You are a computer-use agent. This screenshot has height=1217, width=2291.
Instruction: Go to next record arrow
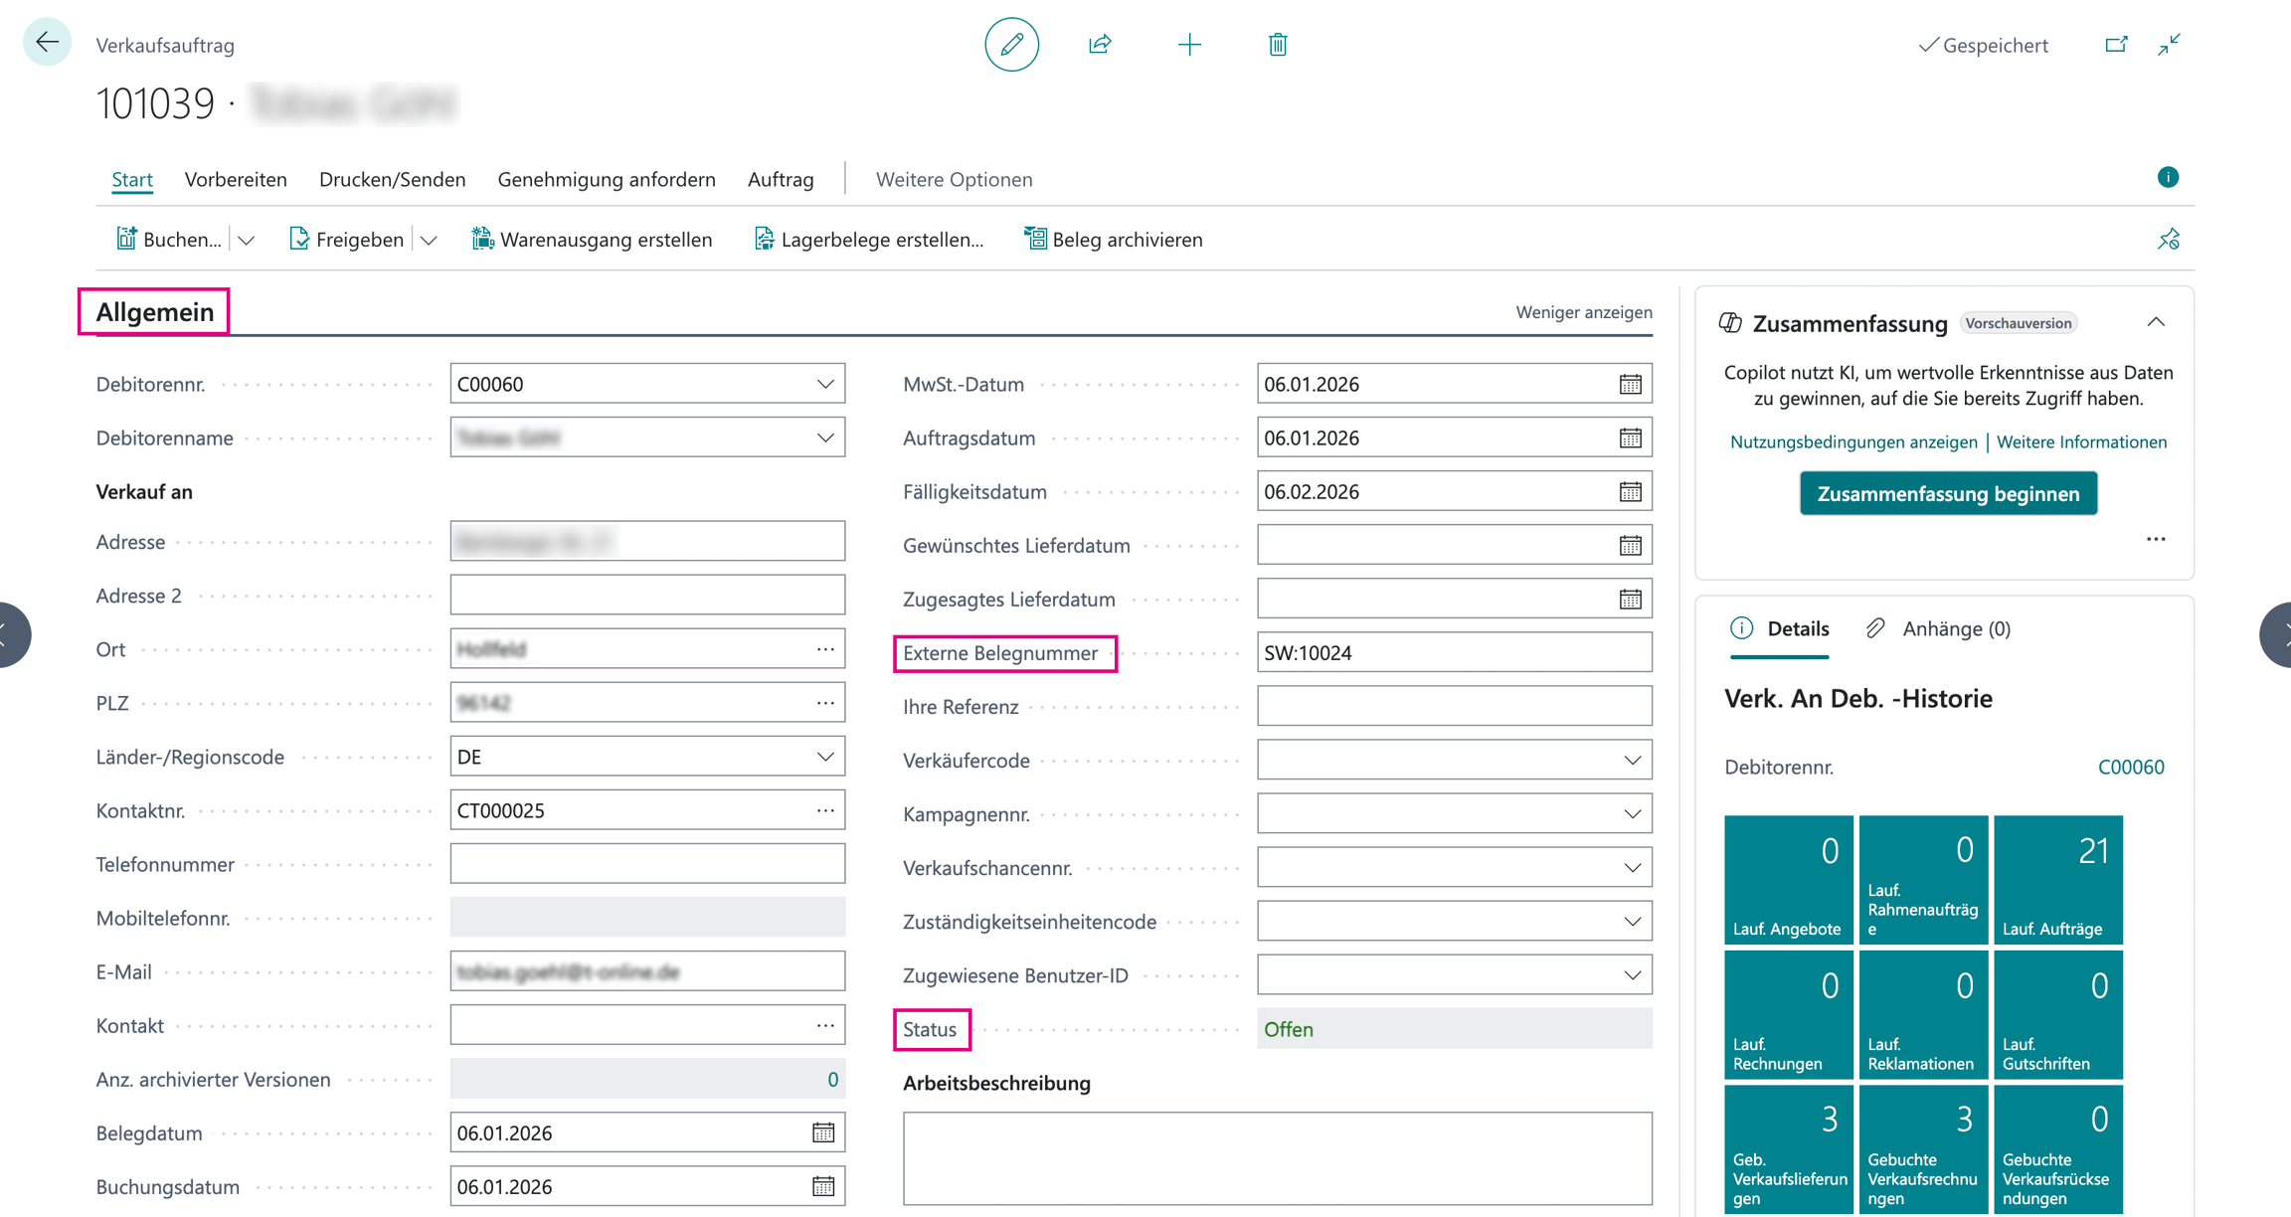coord(2277,634)
